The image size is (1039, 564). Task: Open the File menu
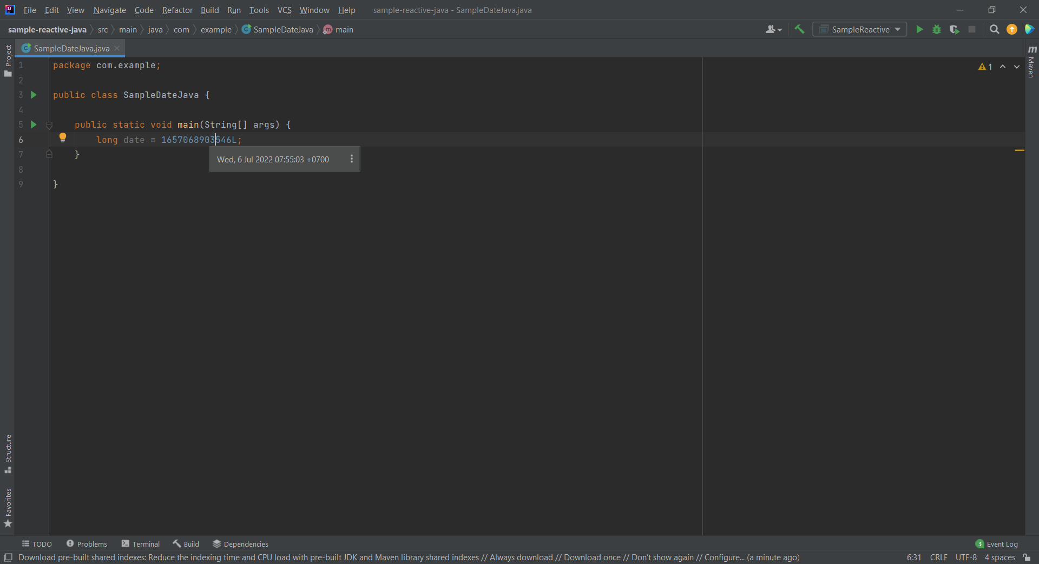[30, 10]
